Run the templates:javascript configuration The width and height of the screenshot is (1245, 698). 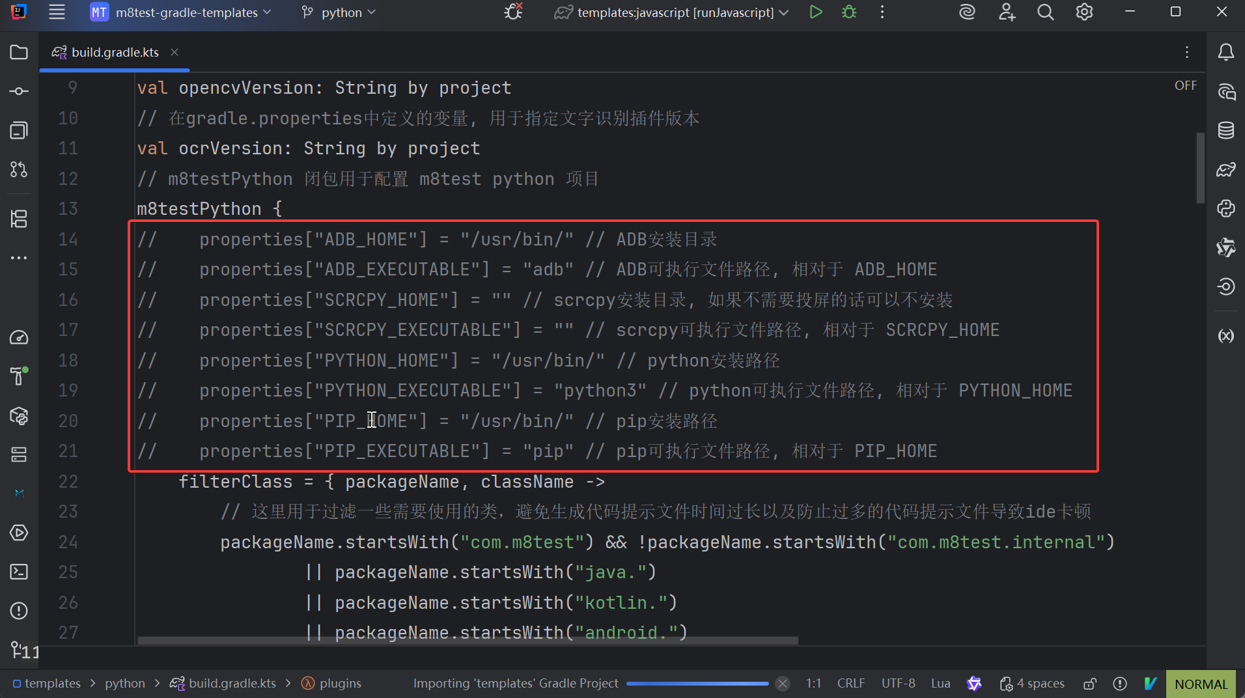[815, 12]
